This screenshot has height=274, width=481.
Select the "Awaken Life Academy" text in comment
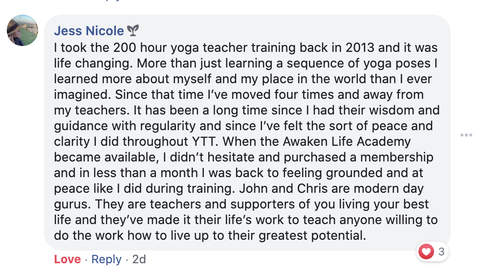347,141
